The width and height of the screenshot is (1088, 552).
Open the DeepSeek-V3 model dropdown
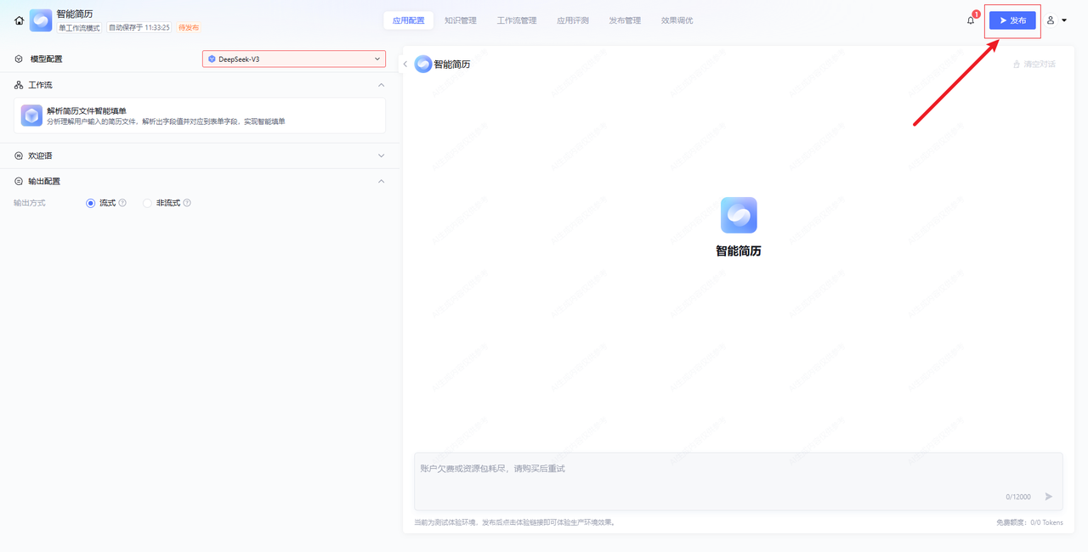[293, 59]
